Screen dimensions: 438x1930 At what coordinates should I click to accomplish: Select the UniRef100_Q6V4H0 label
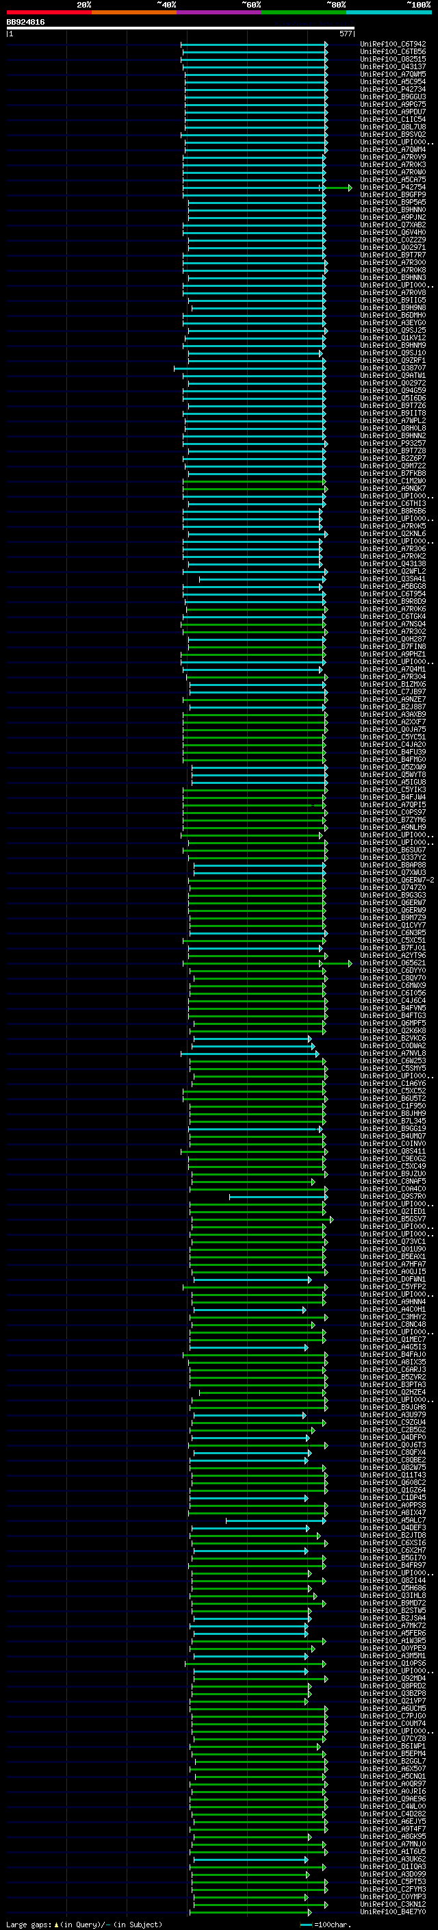(393, 232)
